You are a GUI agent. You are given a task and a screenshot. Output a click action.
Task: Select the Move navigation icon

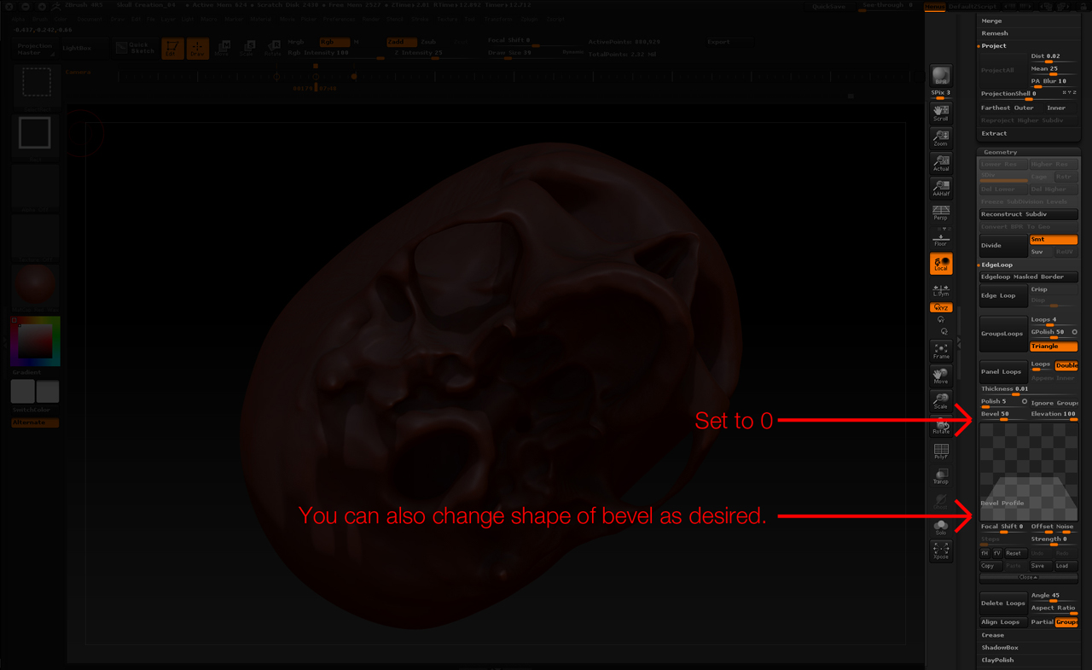tap(941, 376)
